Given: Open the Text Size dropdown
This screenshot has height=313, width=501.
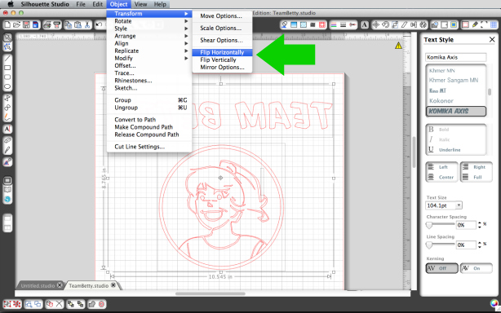Looking at the screenshot, I should [459, 205].
